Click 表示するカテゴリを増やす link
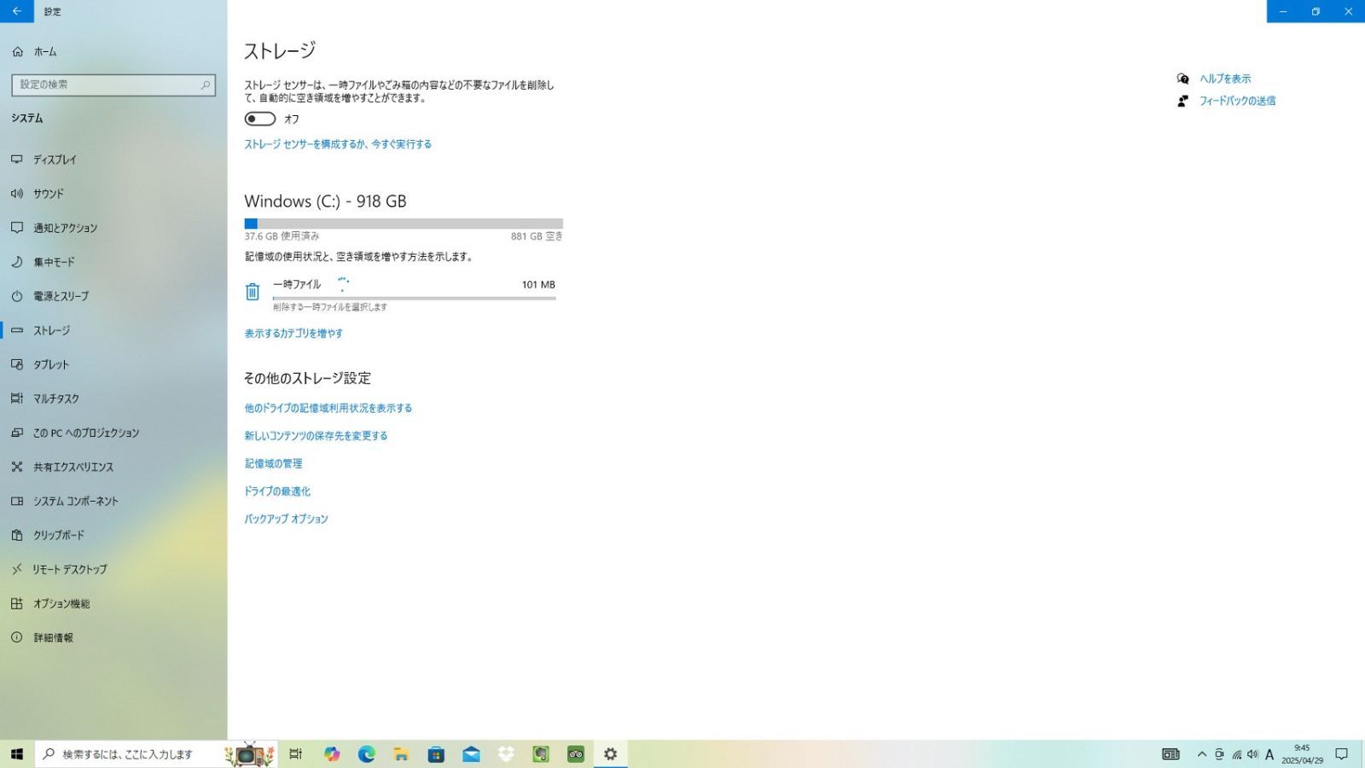Screen dimensions: 1365x768 coord(293,334)
